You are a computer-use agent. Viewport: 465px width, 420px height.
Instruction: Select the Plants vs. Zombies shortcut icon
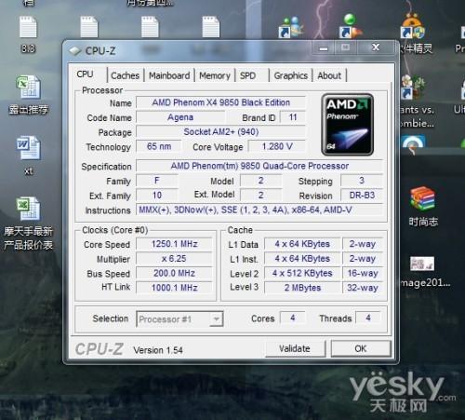point(413,88)
